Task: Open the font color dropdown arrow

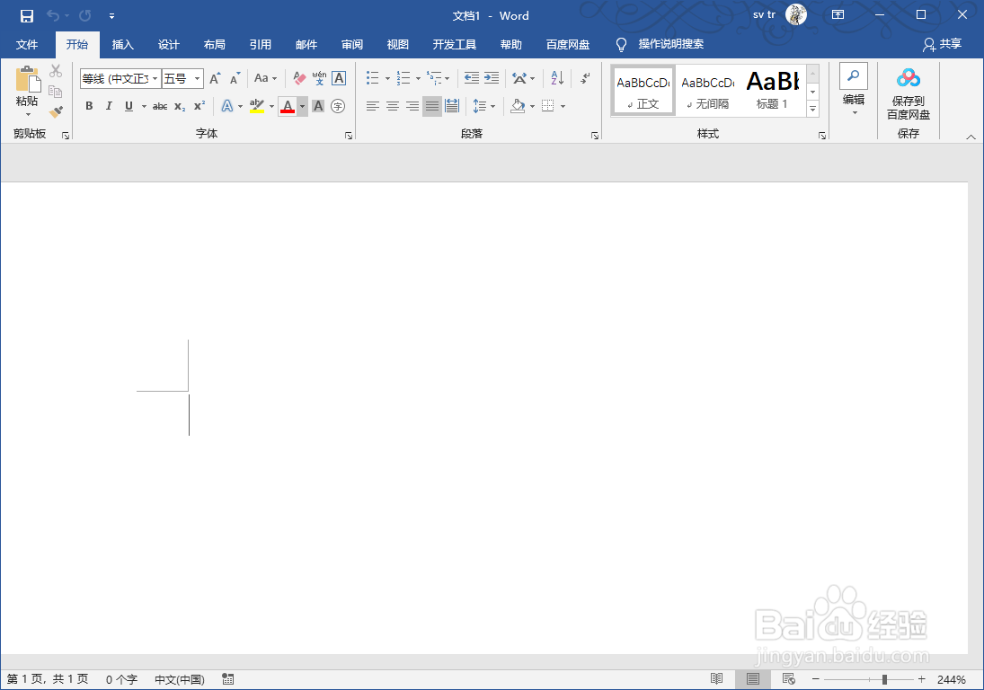Action: point(303,106)
